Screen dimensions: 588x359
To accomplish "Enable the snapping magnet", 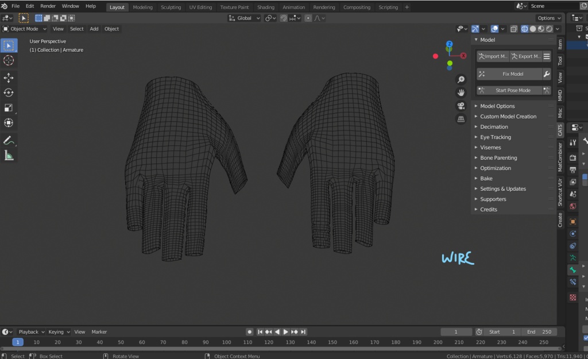I will pyautogui.click(x=284, y=18).
